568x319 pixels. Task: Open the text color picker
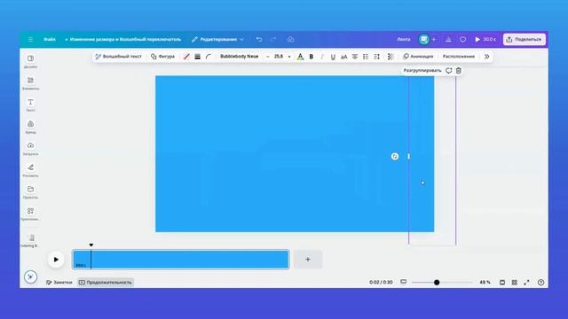point(300,57)
